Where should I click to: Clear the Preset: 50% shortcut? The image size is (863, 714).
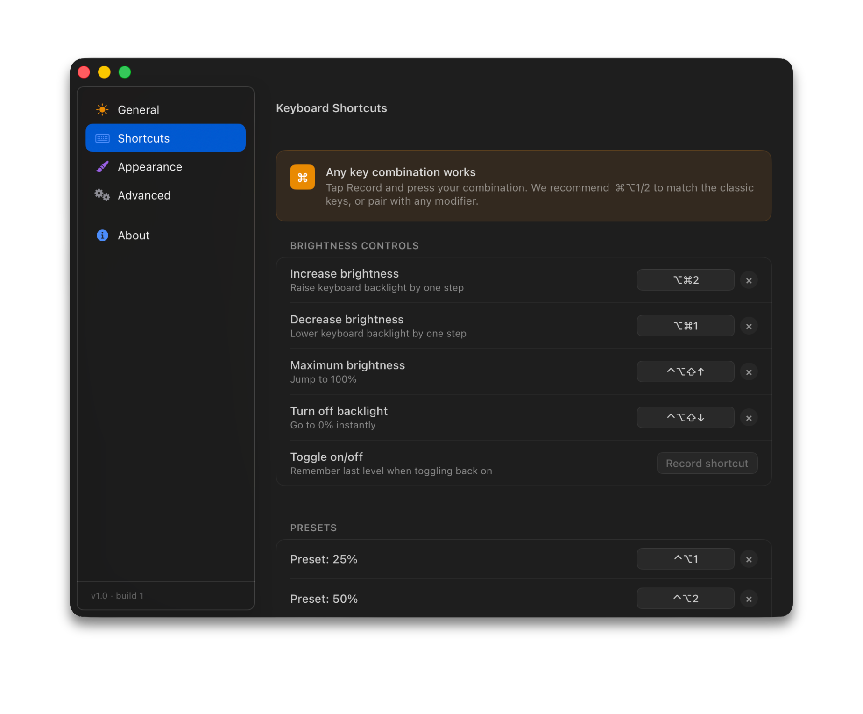tap(749, 599)
